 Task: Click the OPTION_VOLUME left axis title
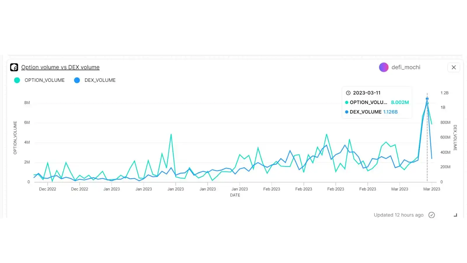click(15, 138)
